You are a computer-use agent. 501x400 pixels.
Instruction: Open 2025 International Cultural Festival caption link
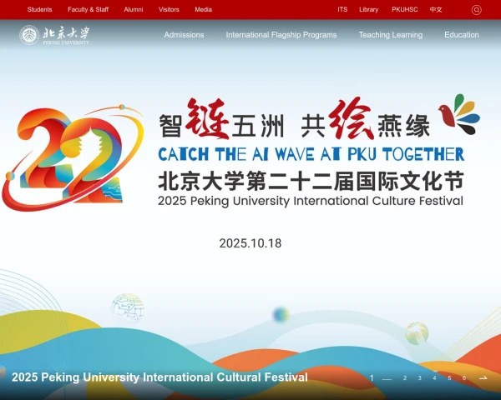(x=159, y=377)
